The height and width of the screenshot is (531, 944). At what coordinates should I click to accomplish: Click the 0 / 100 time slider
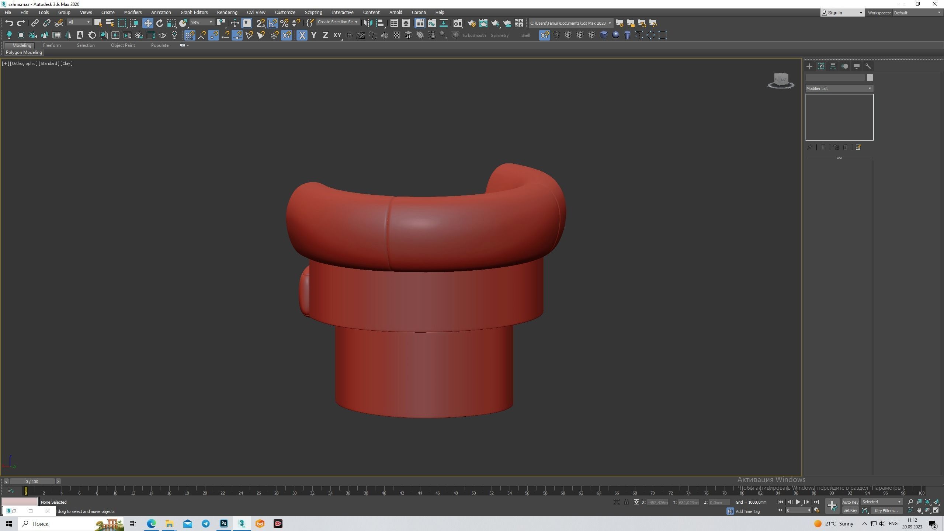point(32,482)
